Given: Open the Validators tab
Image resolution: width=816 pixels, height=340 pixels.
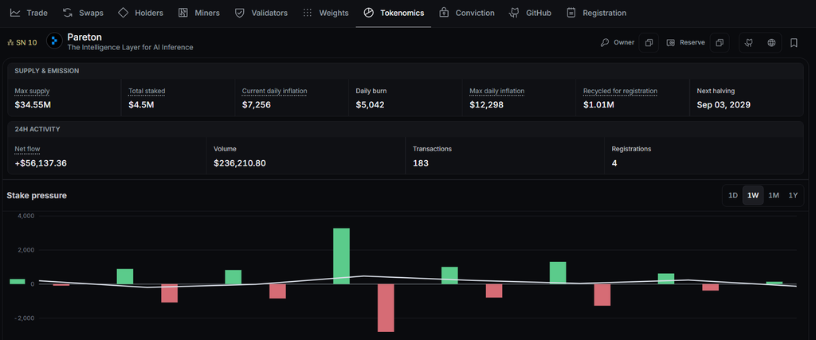Looking at the screenshot, I should (261, 13).
